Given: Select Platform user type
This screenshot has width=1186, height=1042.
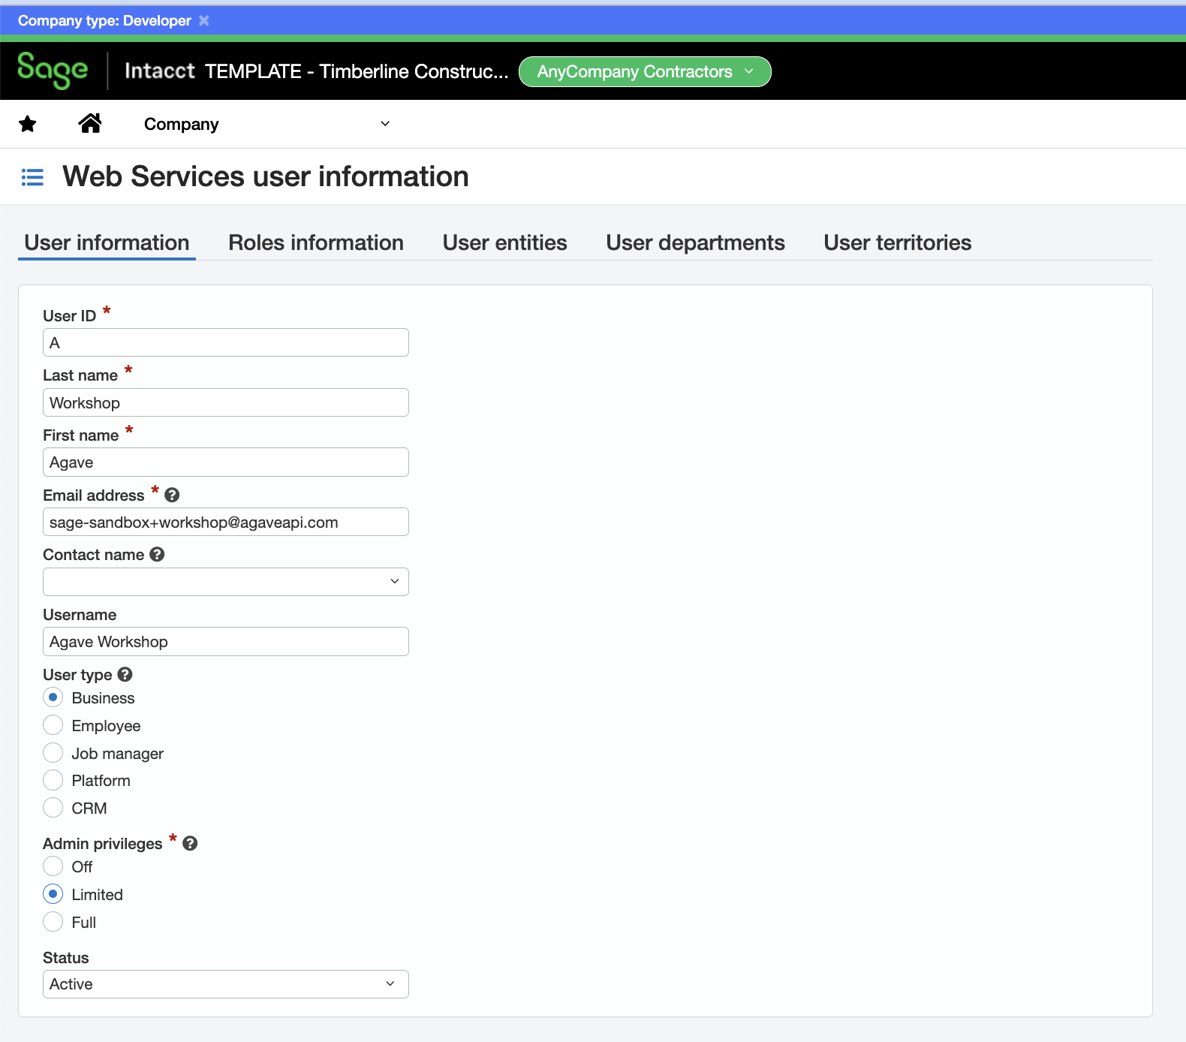Looking at the screenshot, I should pyautogui.click(x=53, y=780).
